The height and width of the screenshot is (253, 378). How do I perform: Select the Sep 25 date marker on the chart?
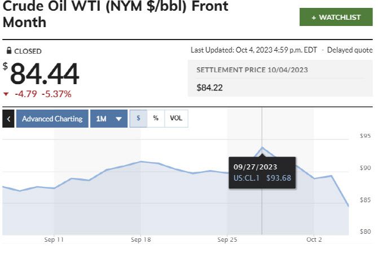[227, 239]
